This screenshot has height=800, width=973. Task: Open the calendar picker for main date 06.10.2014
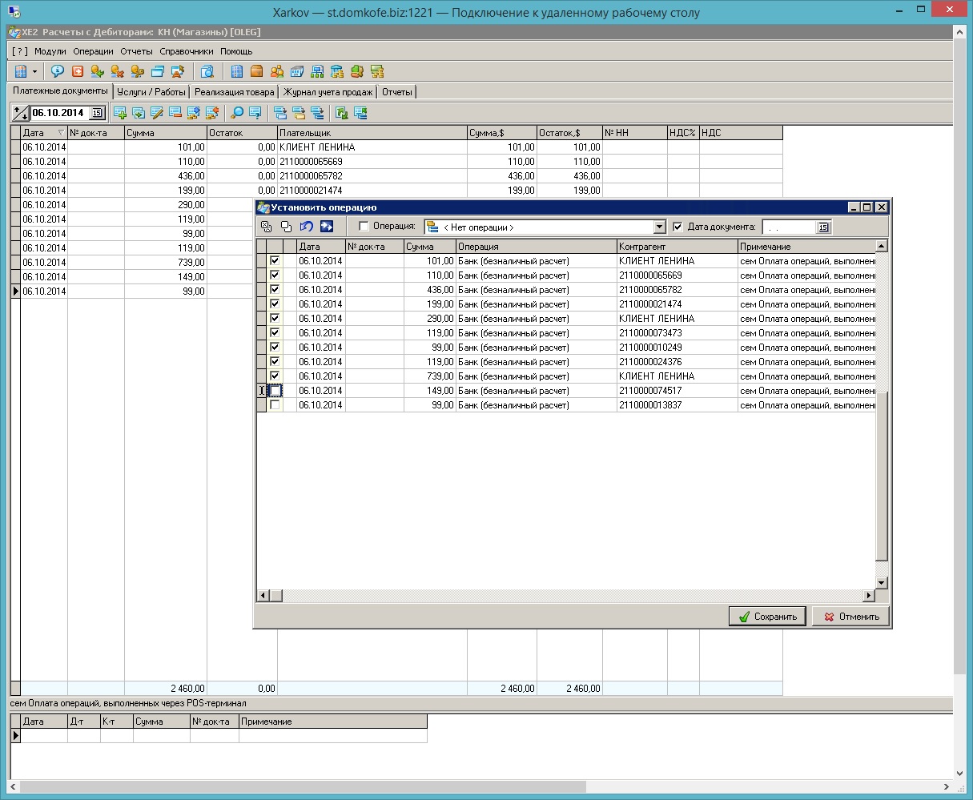(x=97, y=113)
